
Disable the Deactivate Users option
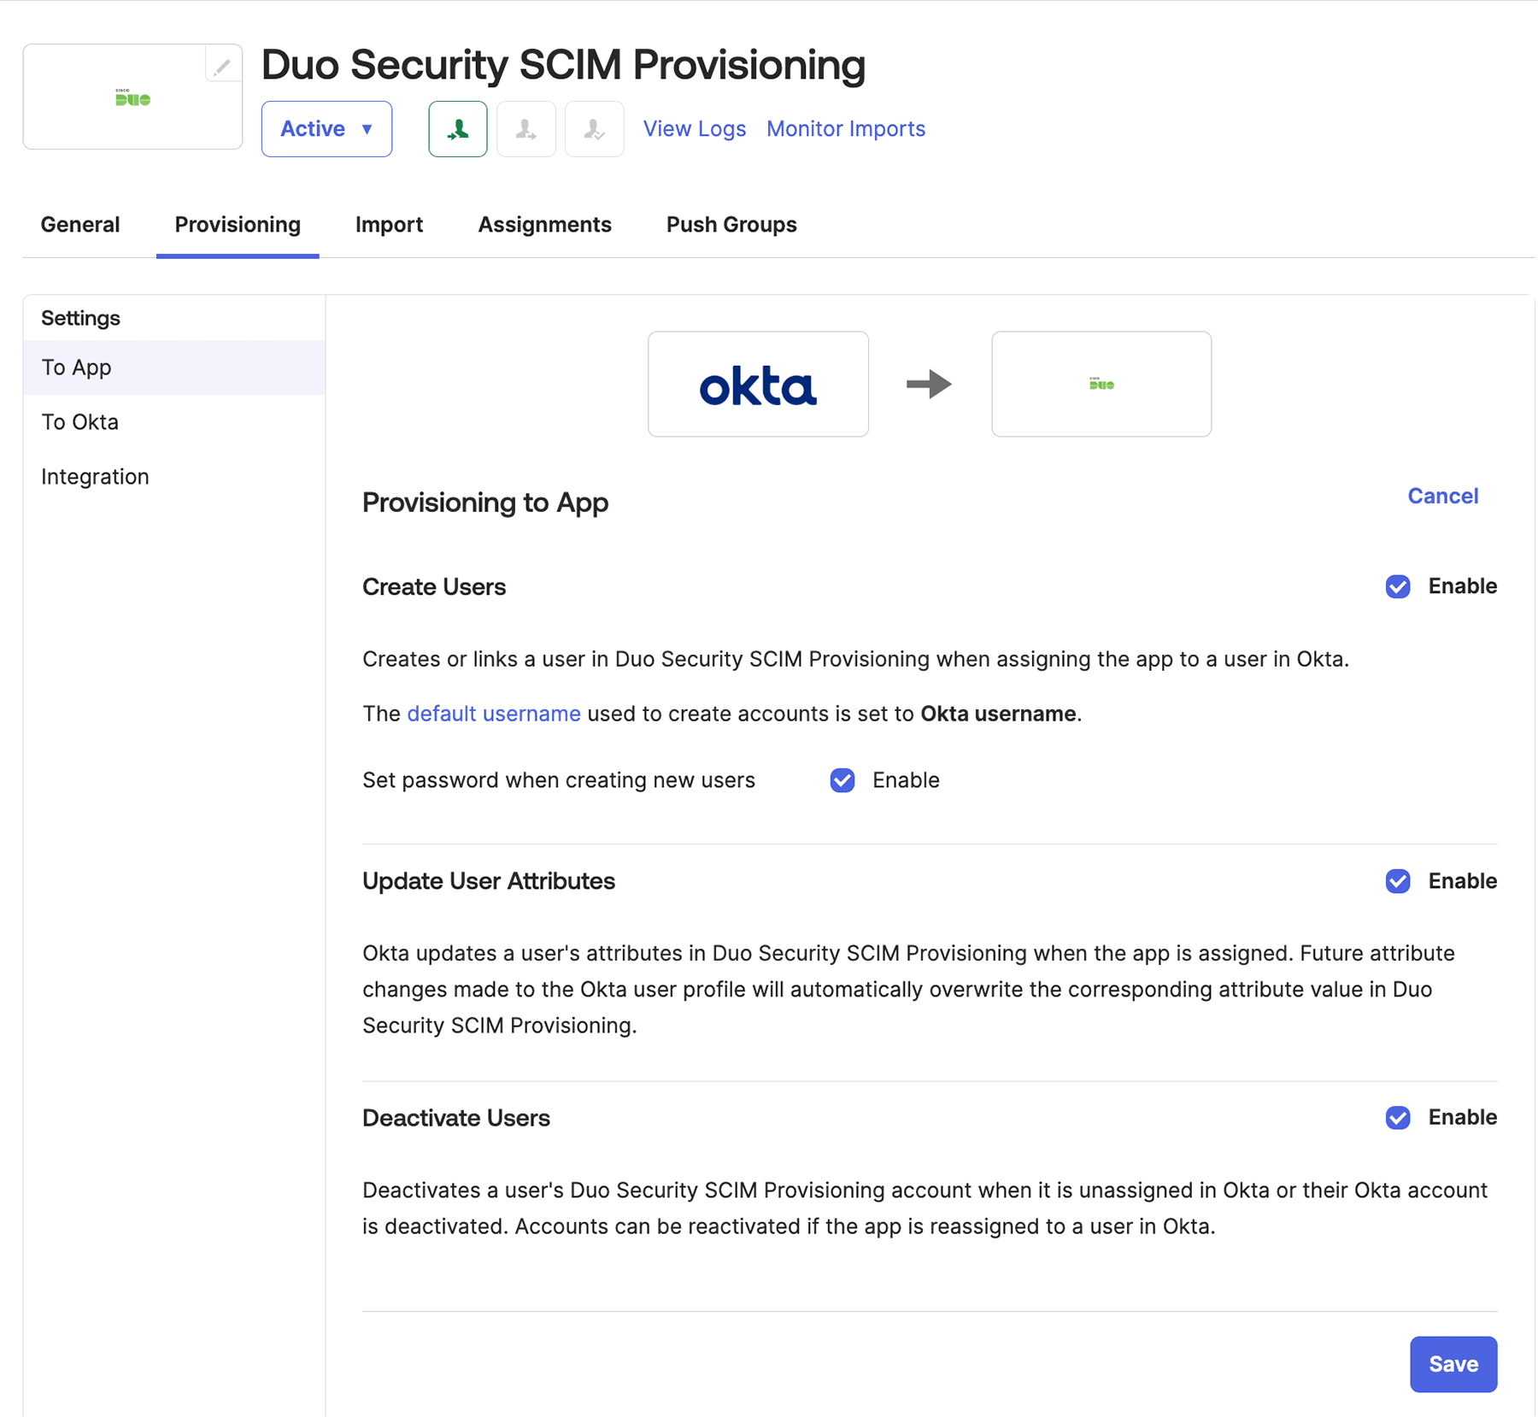pyautogui.click(x=1398, y=1118)
